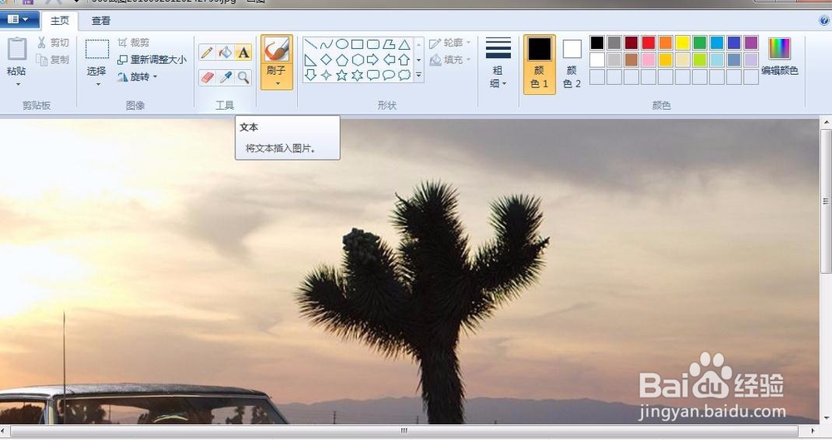This screenshot has width=832, height=440.
Task: Expand the 粘贴 paste options arrow
Action: point(17,84)
